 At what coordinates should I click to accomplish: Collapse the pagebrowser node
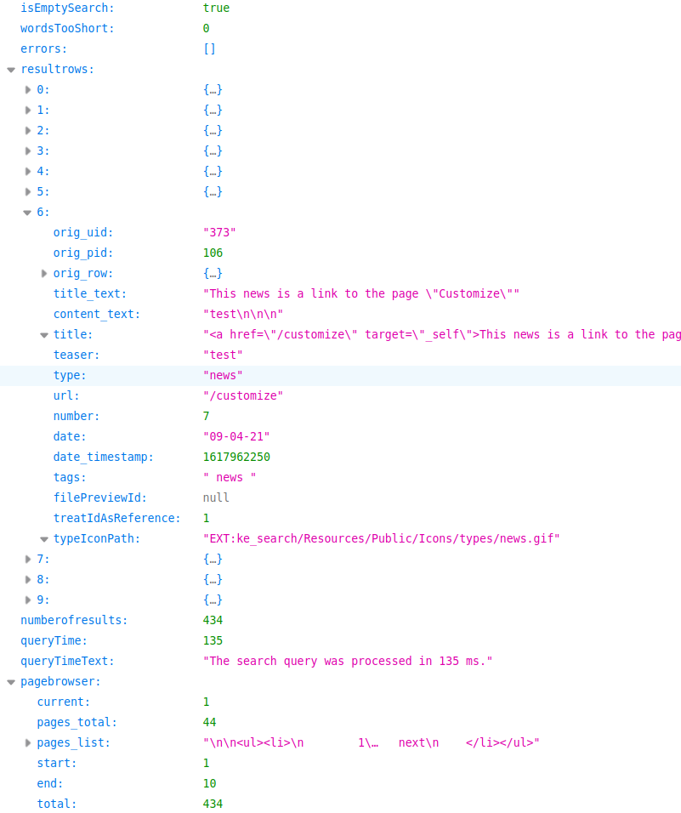(11, 682)
